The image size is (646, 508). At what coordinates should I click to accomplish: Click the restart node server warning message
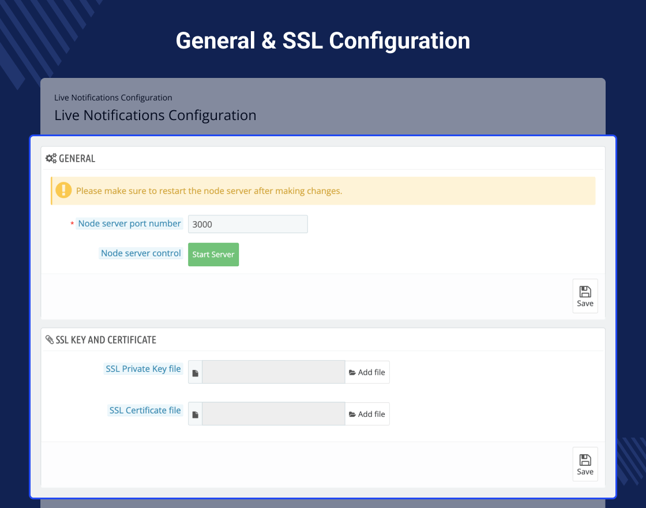[x=209, y=191]
